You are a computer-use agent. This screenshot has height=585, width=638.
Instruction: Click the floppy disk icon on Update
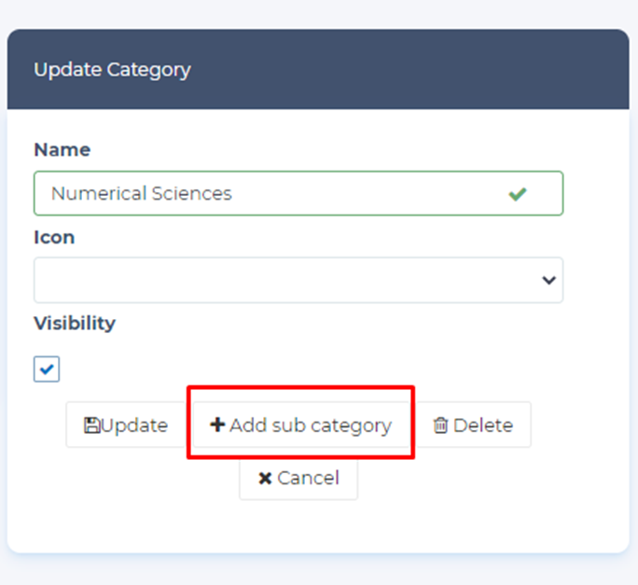(92, 425)
